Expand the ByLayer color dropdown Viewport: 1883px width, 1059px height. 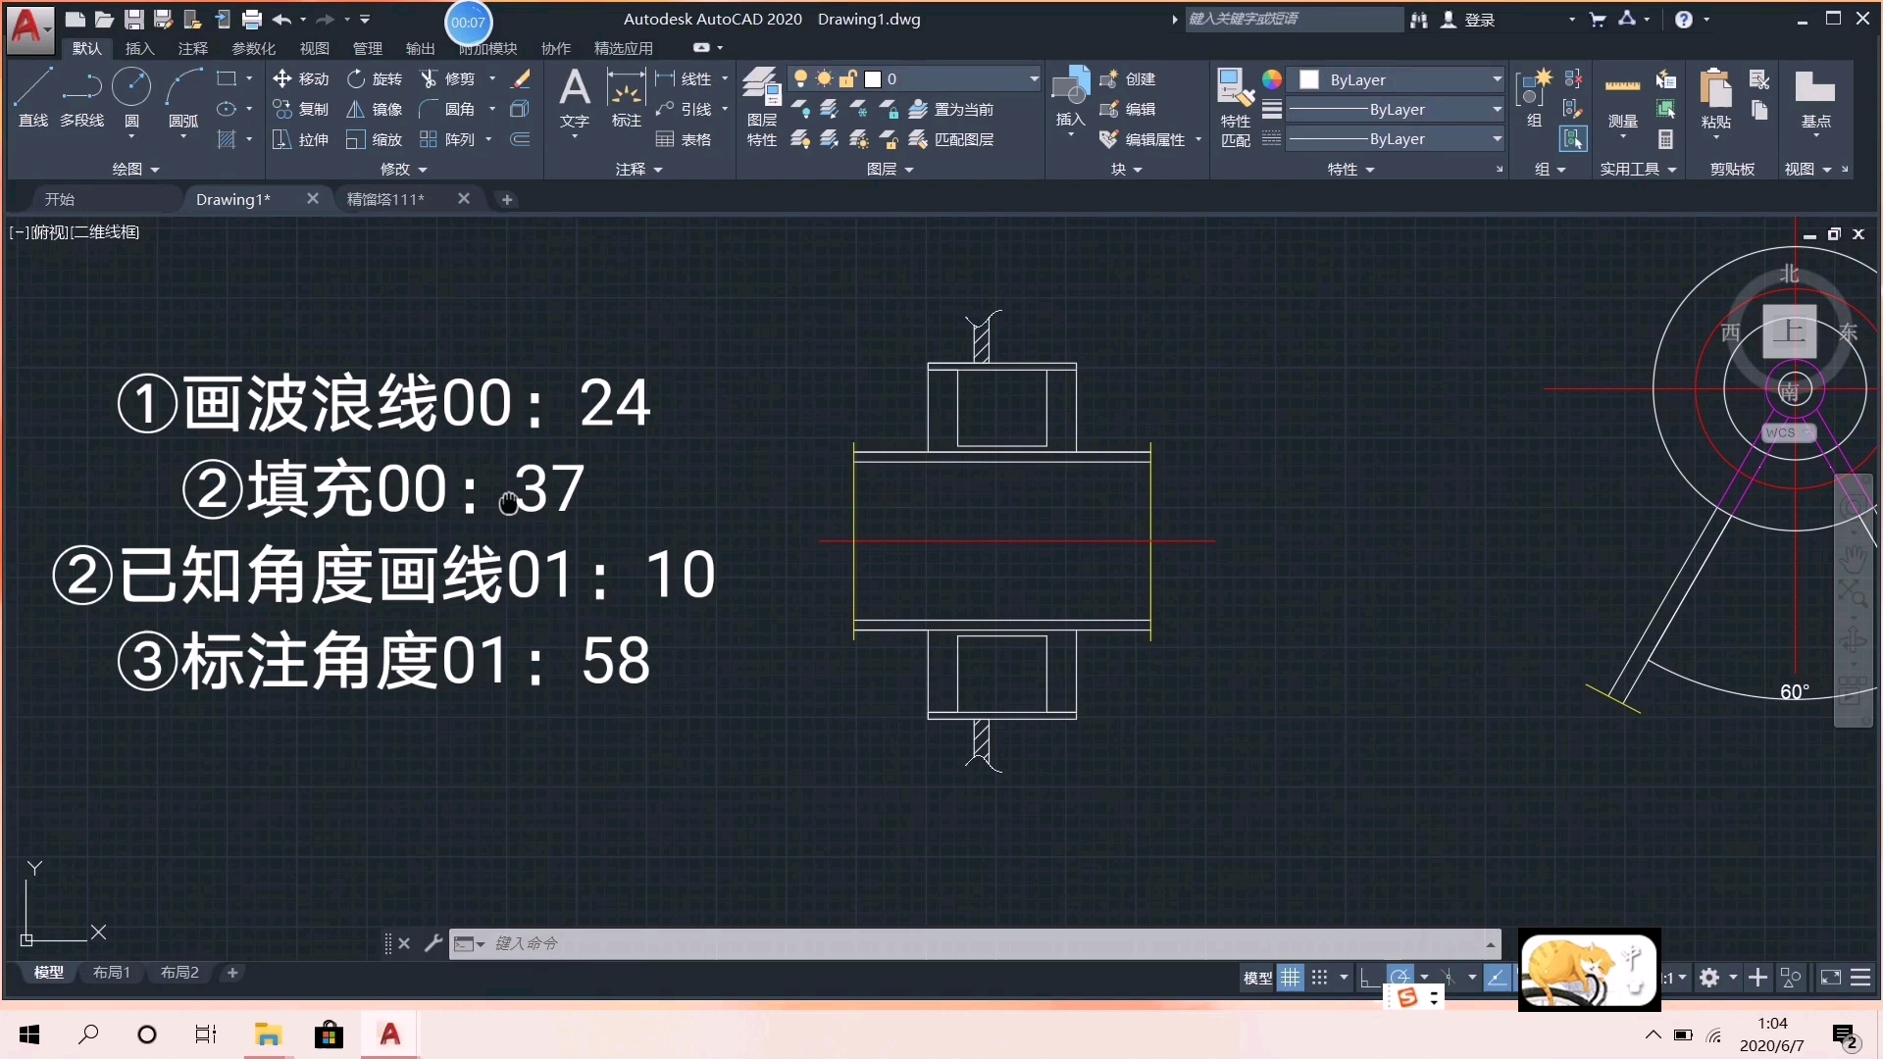[x=1497, y=79]
